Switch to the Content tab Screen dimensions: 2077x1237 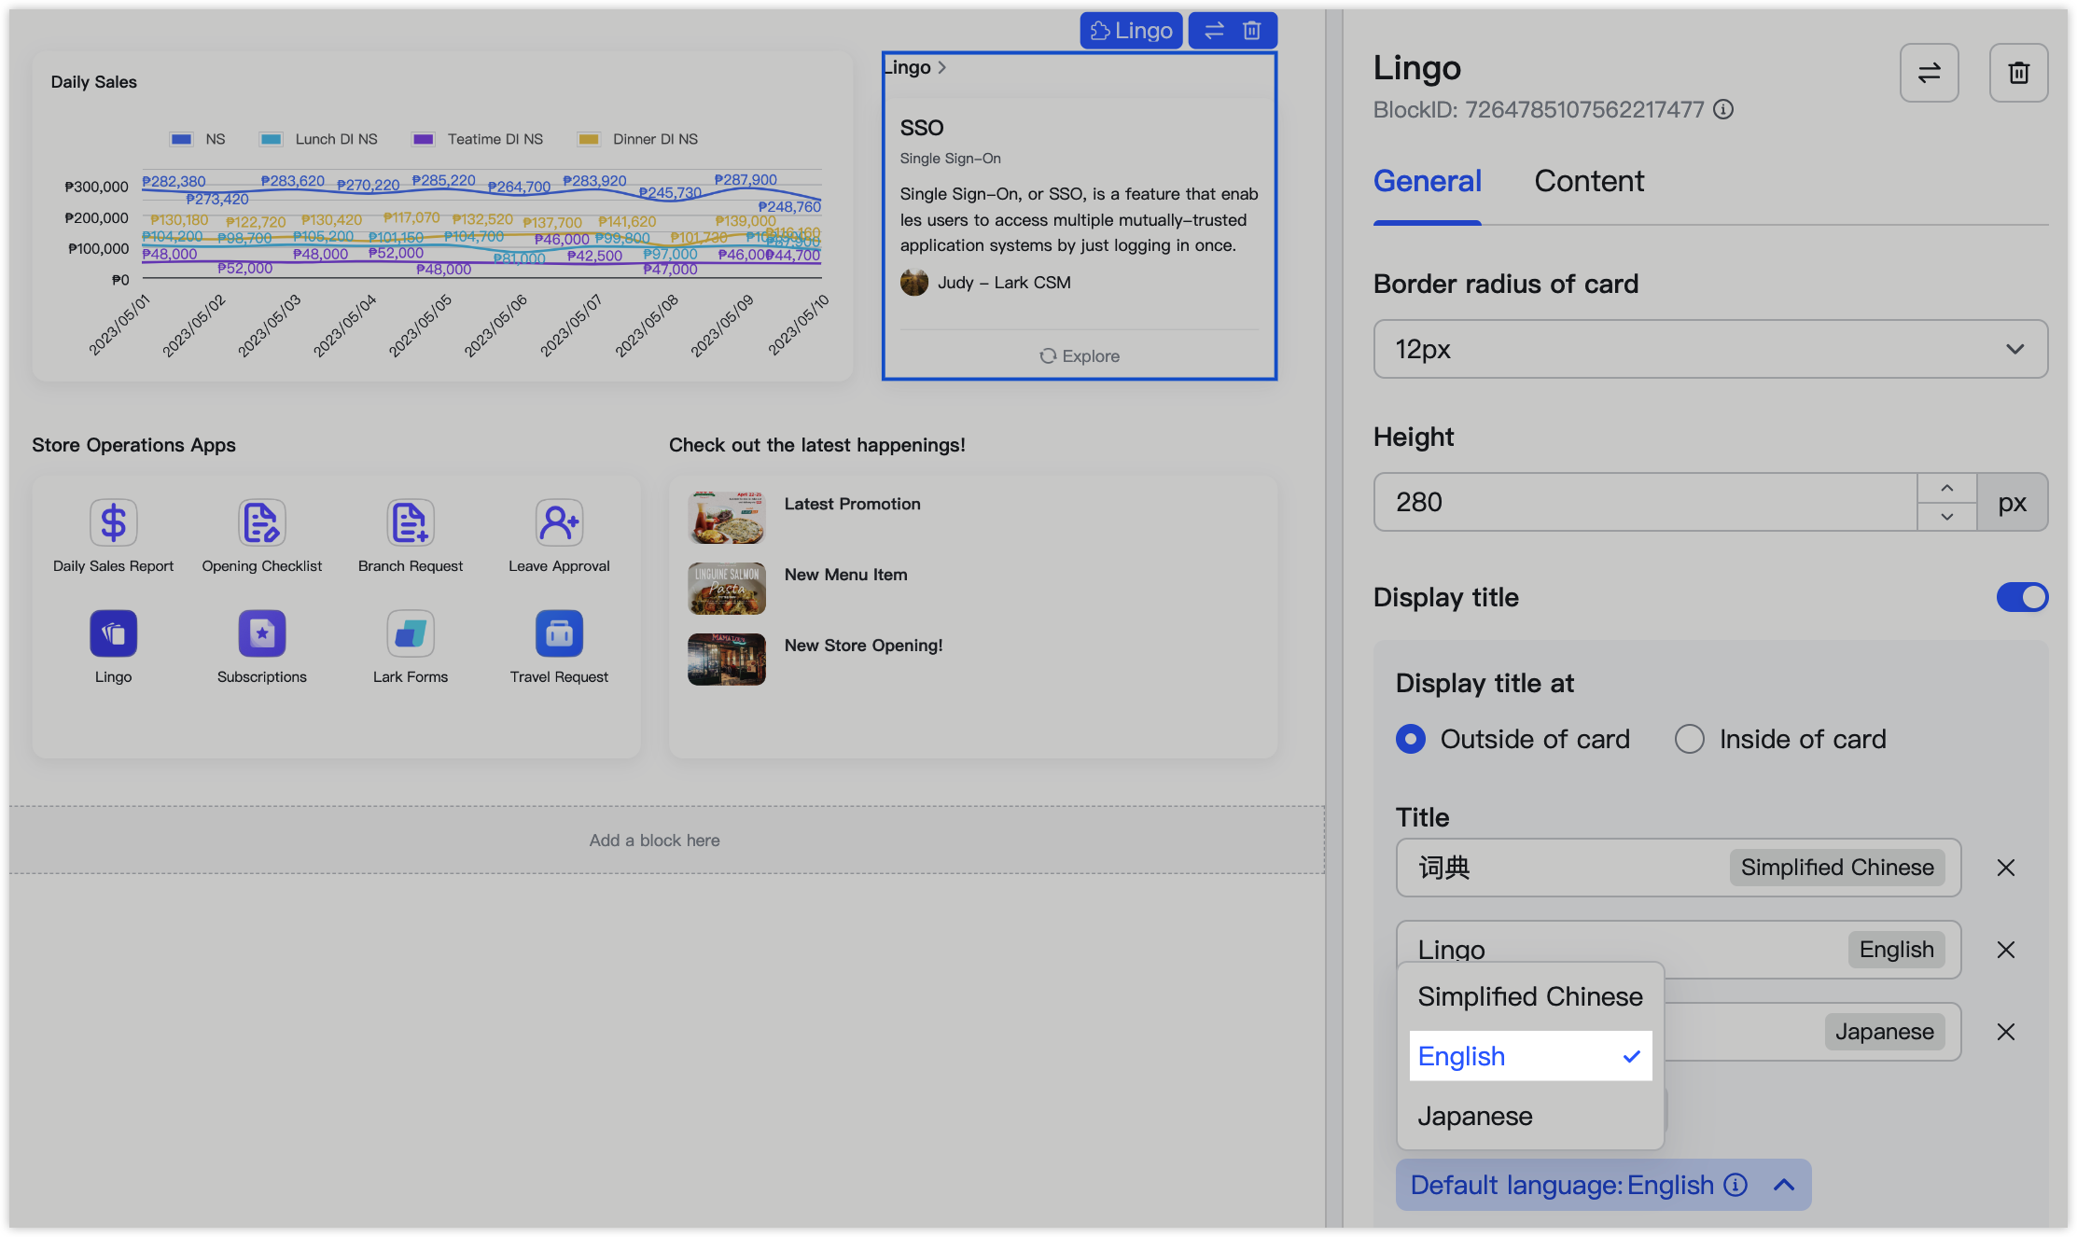click(x=1589, y=181)
